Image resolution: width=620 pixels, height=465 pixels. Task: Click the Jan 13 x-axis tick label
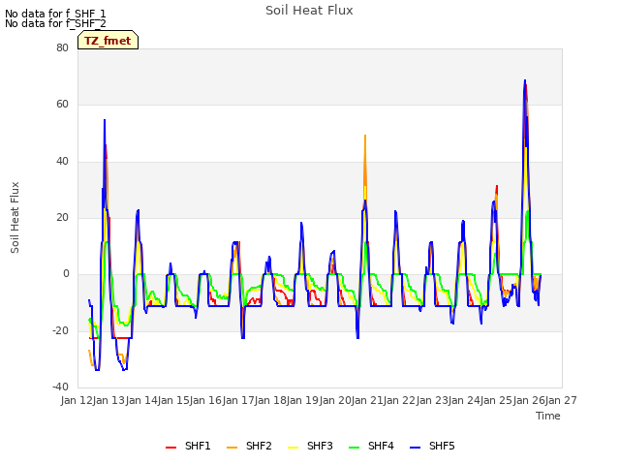(x=109, y=400)
